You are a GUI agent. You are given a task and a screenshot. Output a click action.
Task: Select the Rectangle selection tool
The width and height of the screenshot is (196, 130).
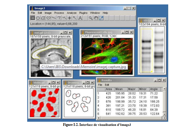(33, 18)
